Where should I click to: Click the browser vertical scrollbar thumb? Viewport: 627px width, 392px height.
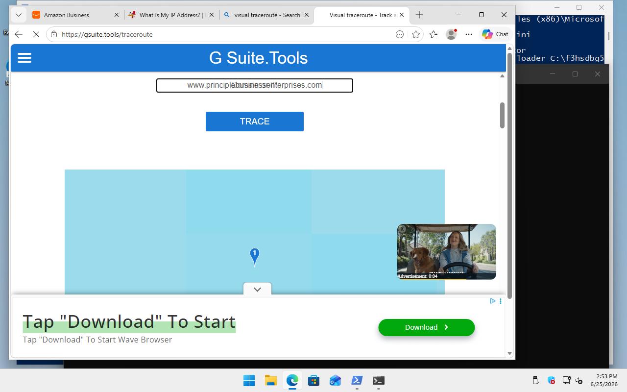pyautogui.click(x=509, y=175)
